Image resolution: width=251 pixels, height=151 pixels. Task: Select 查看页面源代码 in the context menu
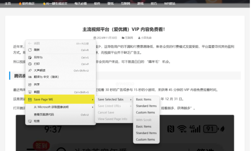(44, 115)
